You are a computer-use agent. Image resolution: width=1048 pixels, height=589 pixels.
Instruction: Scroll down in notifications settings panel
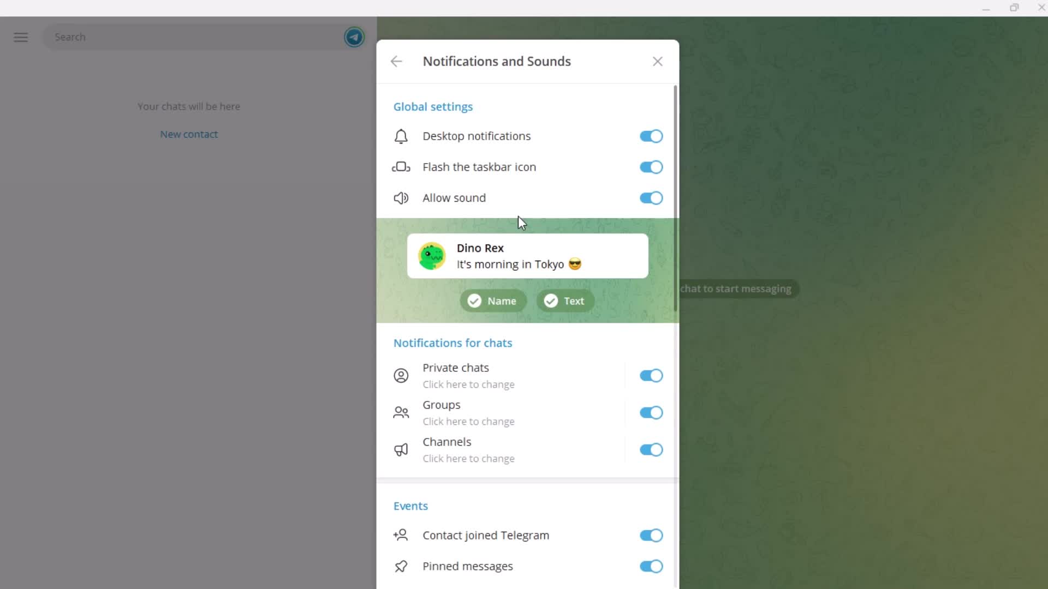click(673, 431)
